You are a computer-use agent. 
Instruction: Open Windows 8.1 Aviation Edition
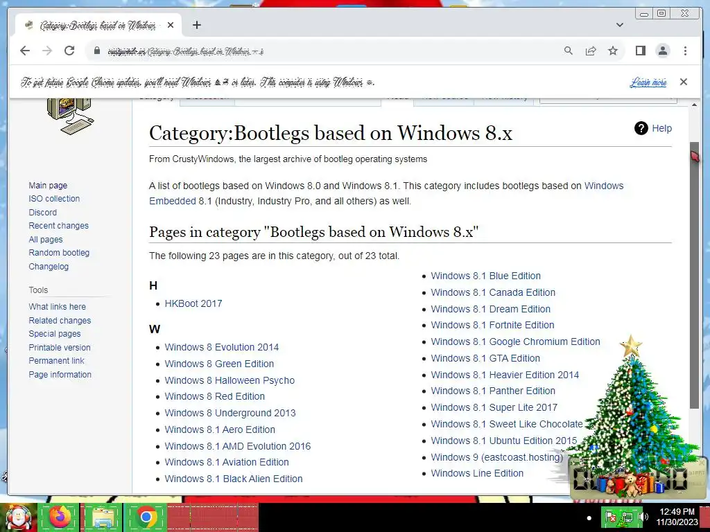coord(227,462)
